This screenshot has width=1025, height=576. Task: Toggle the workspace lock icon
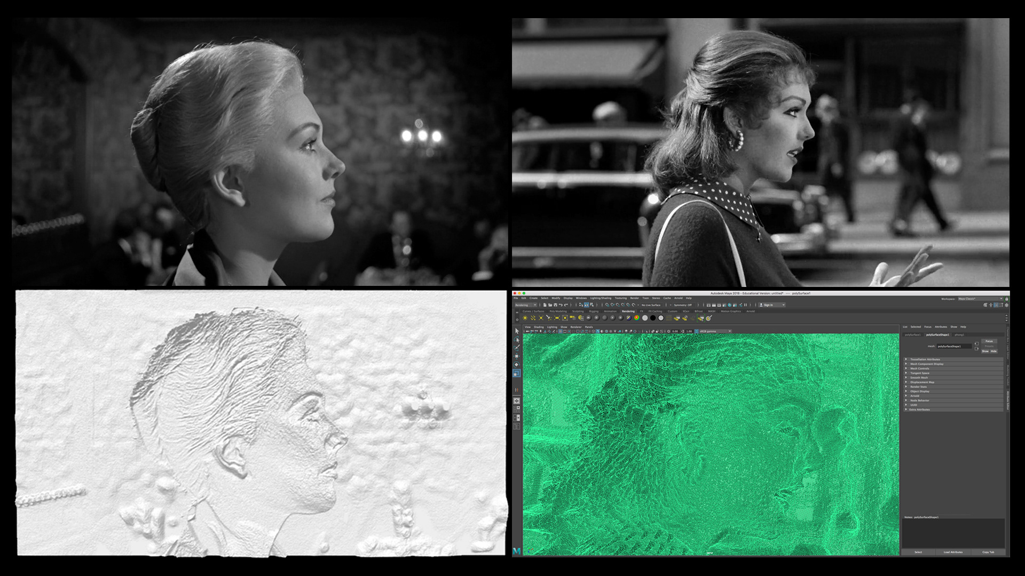(1006, 299)
